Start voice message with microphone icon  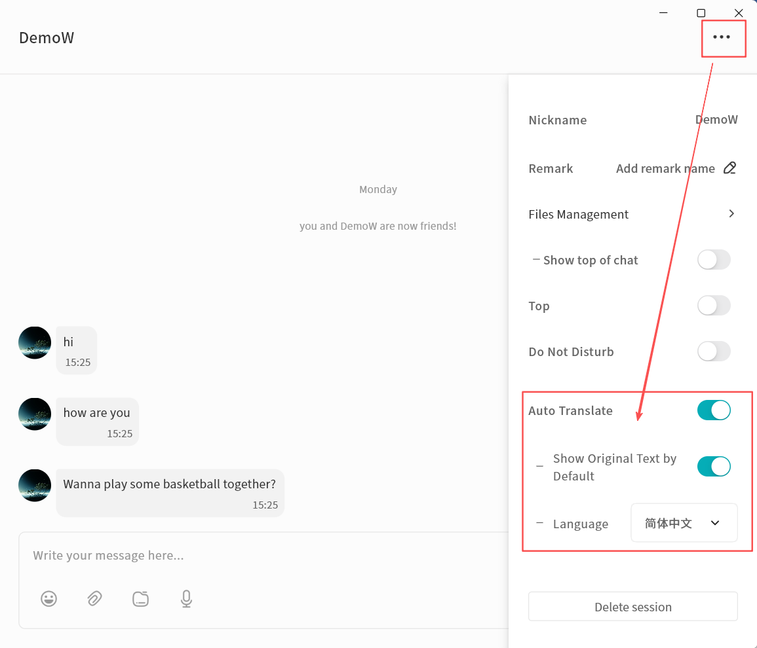186,598
